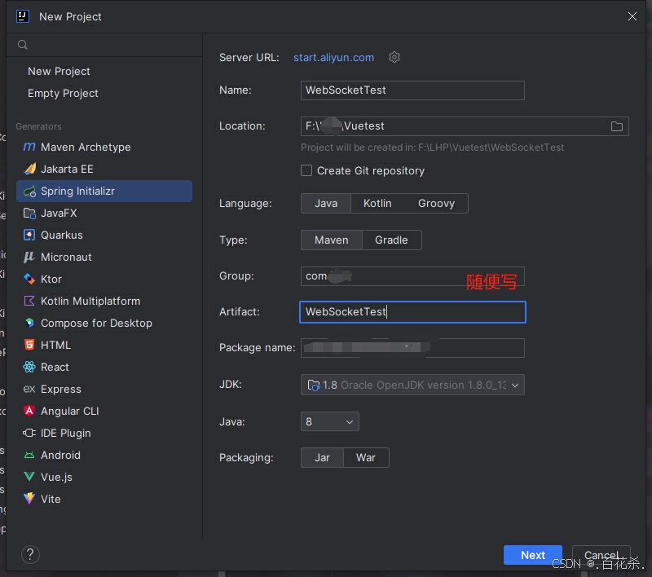Viewport: 652px width, 577px height.
Task: Select the Jakarta EE generator row
Action: tap(104, 170)
